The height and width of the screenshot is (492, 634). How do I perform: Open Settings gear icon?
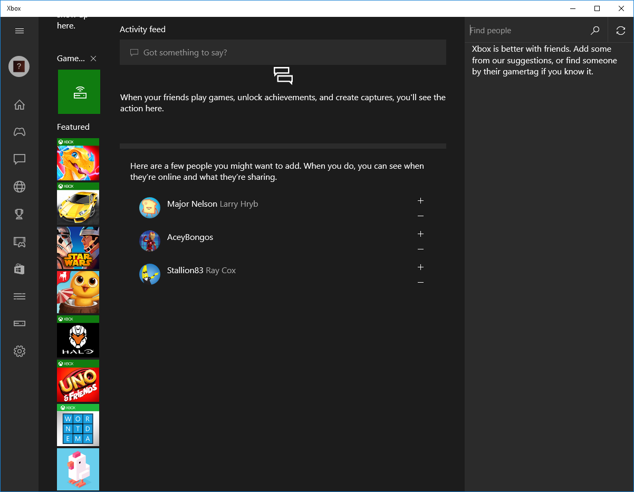[x=20, y=351]
